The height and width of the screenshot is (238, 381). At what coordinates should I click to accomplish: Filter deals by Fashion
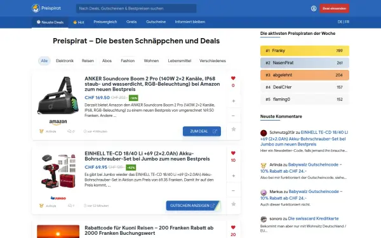click(x=128, y=61)
